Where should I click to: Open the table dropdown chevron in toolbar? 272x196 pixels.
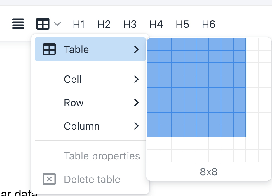57,24
